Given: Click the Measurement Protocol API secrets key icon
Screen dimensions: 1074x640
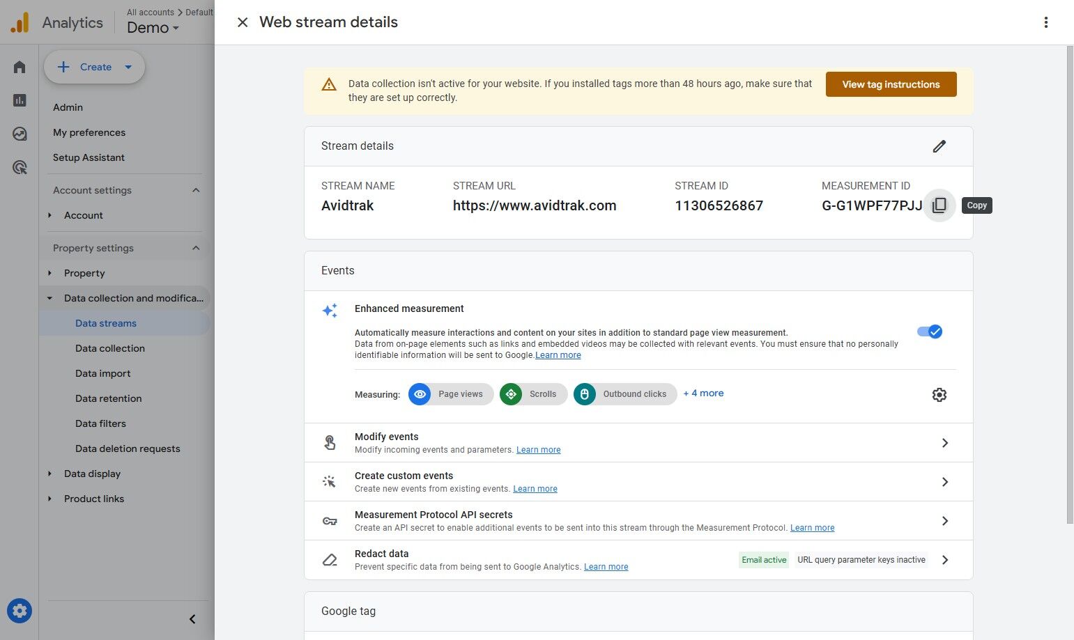Looking at the screenshot, I should point(330,520).
